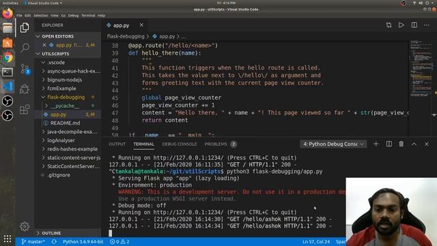Switch to the Output panel tab

[x=117, y=144]
